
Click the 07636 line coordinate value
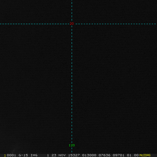pyautogui.click(x=104, y=155)
